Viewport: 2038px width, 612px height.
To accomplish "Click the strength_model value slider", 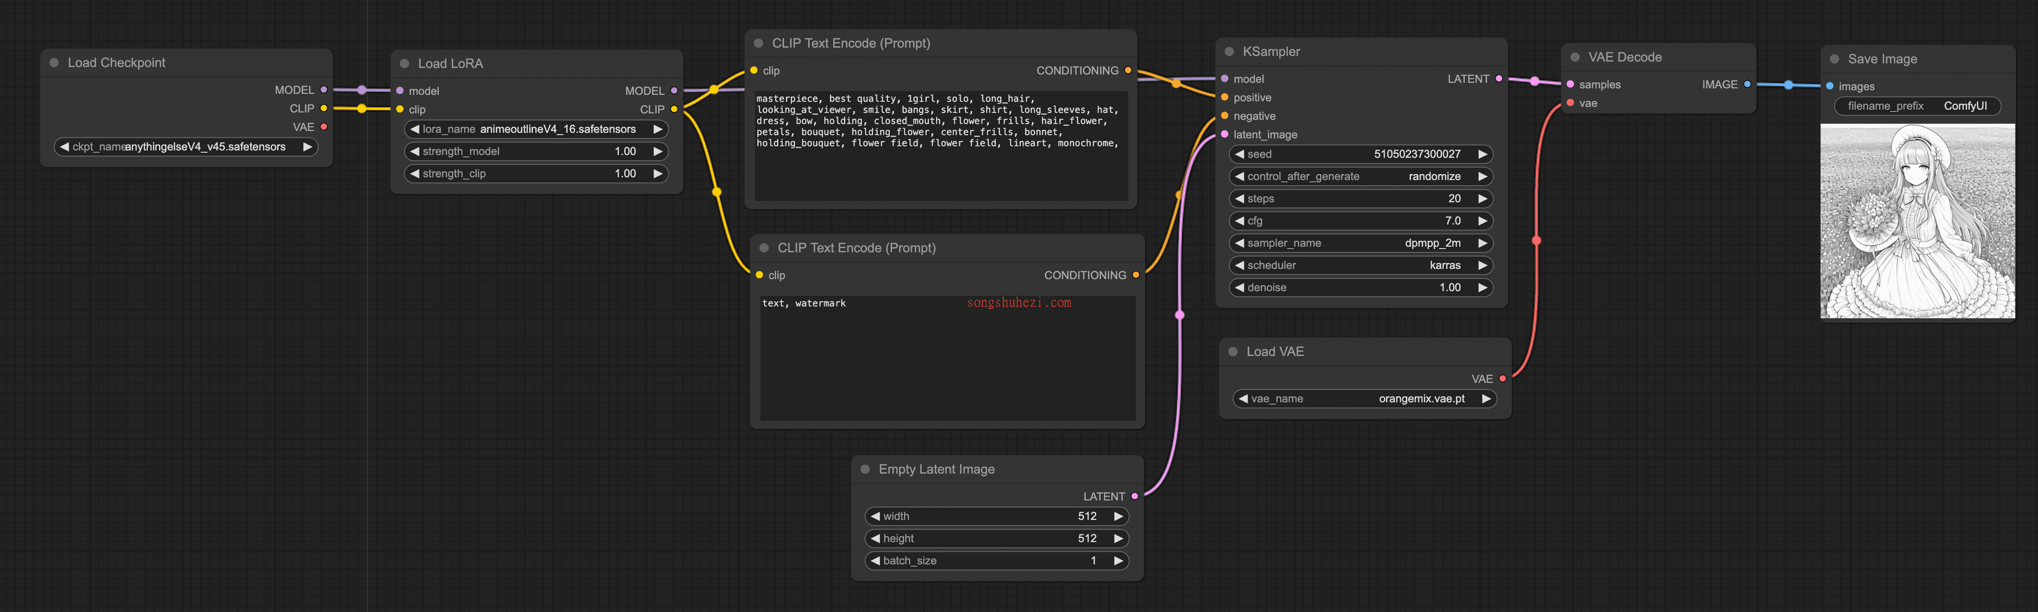I will tap(537, 151).
